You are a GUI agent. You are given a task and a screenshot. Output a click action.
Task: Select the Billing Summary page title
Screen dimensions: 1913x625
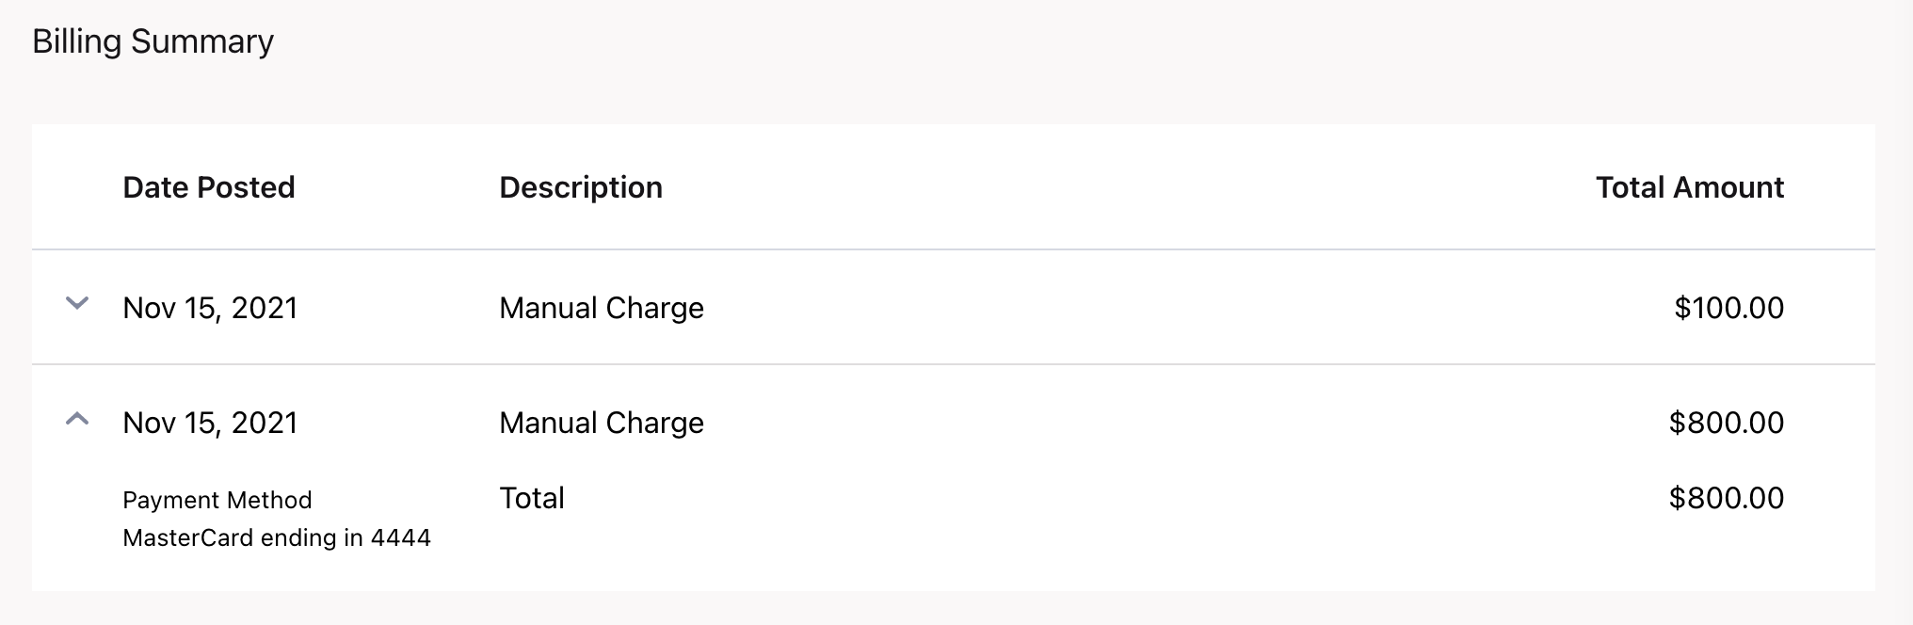[x=153, y=41]
